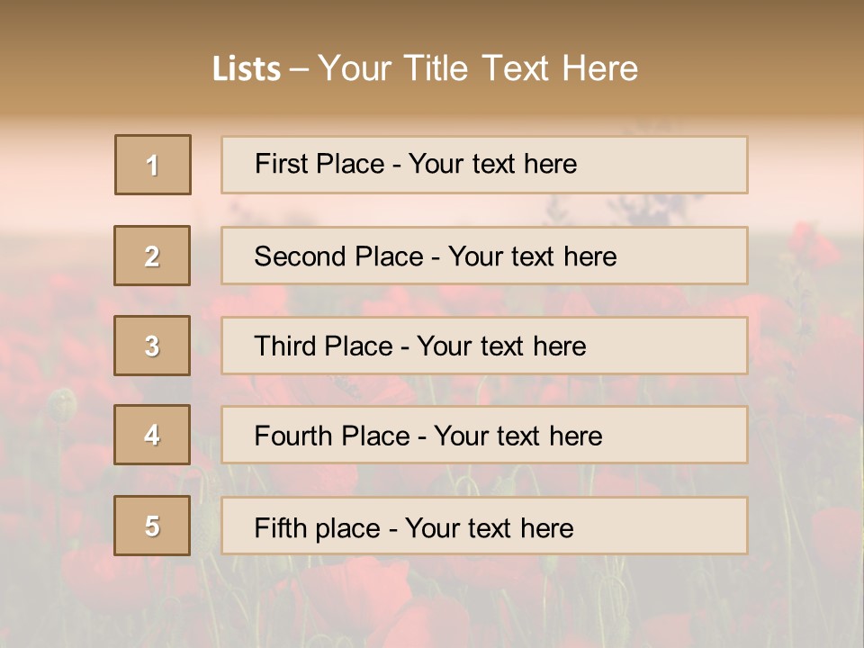This screenshot has height=648, width=864.
Task: Select the box labeled 3
Action: click(152, 346)
